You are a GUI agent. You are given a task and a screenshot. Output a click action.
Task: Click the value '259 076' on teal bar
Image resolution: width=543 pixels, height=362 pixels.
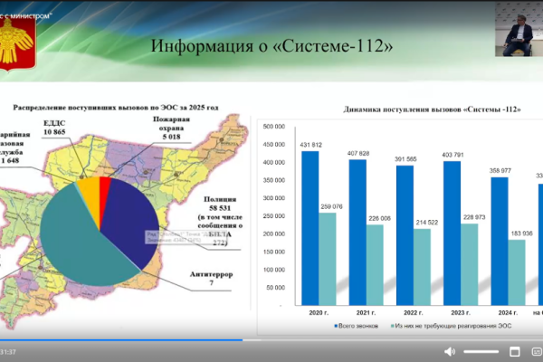tap(331, 206)
